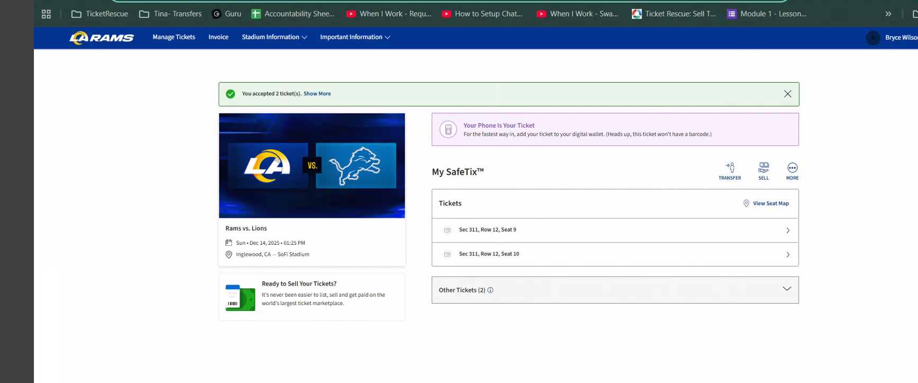Click Your Phone Is Your Ticket heading
The width and height of the screenshot is (918, 383).
tap(499, 126)
